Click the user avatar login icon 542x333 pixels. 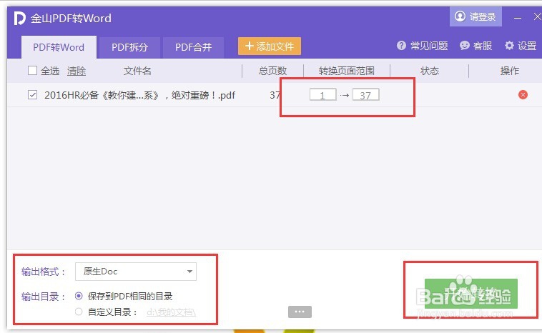coord(460,16)
